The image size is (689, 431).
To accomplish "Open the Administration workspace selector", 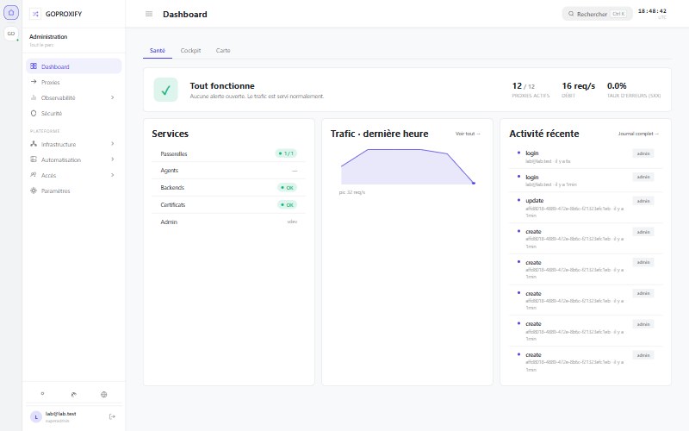I will (73, 40).
